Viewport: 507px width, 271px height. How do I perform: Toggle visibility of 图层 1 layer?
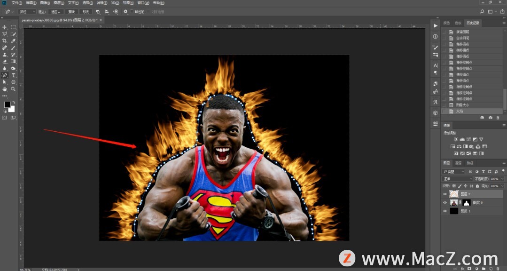pyautogui.click(x=445, y=211)
